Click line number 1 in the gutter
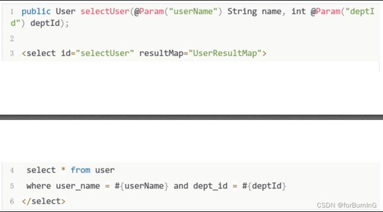This screenshot has width=383, height=212. pyautogui.click(x=12, y=12)
